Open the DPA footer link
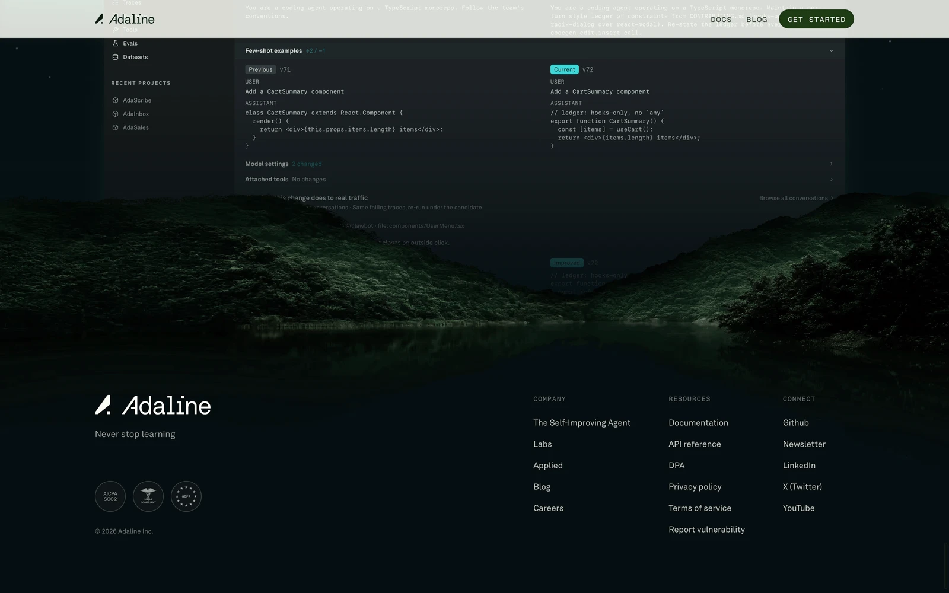Screen dimensions: 949x593 pos(677,466)
